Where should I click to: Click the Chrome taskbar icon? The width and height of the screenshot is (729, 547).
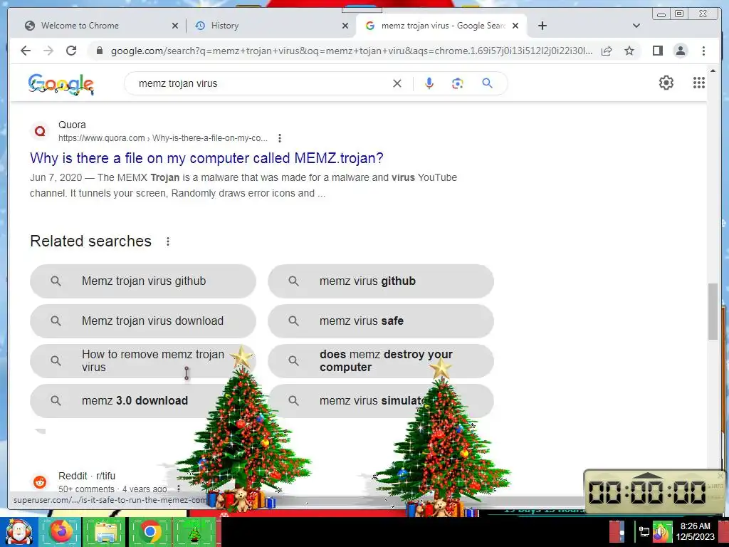point(150,531)
